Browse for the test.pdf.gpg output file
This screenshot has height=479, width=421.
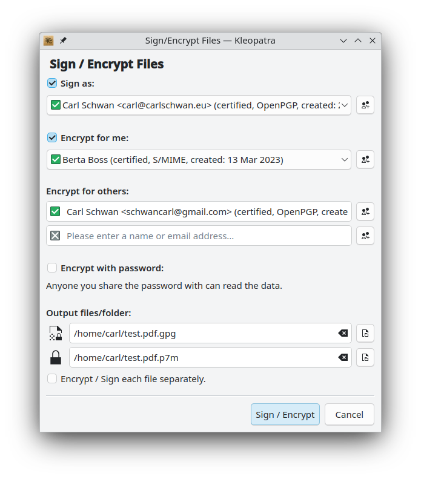(x=365, y=333)
